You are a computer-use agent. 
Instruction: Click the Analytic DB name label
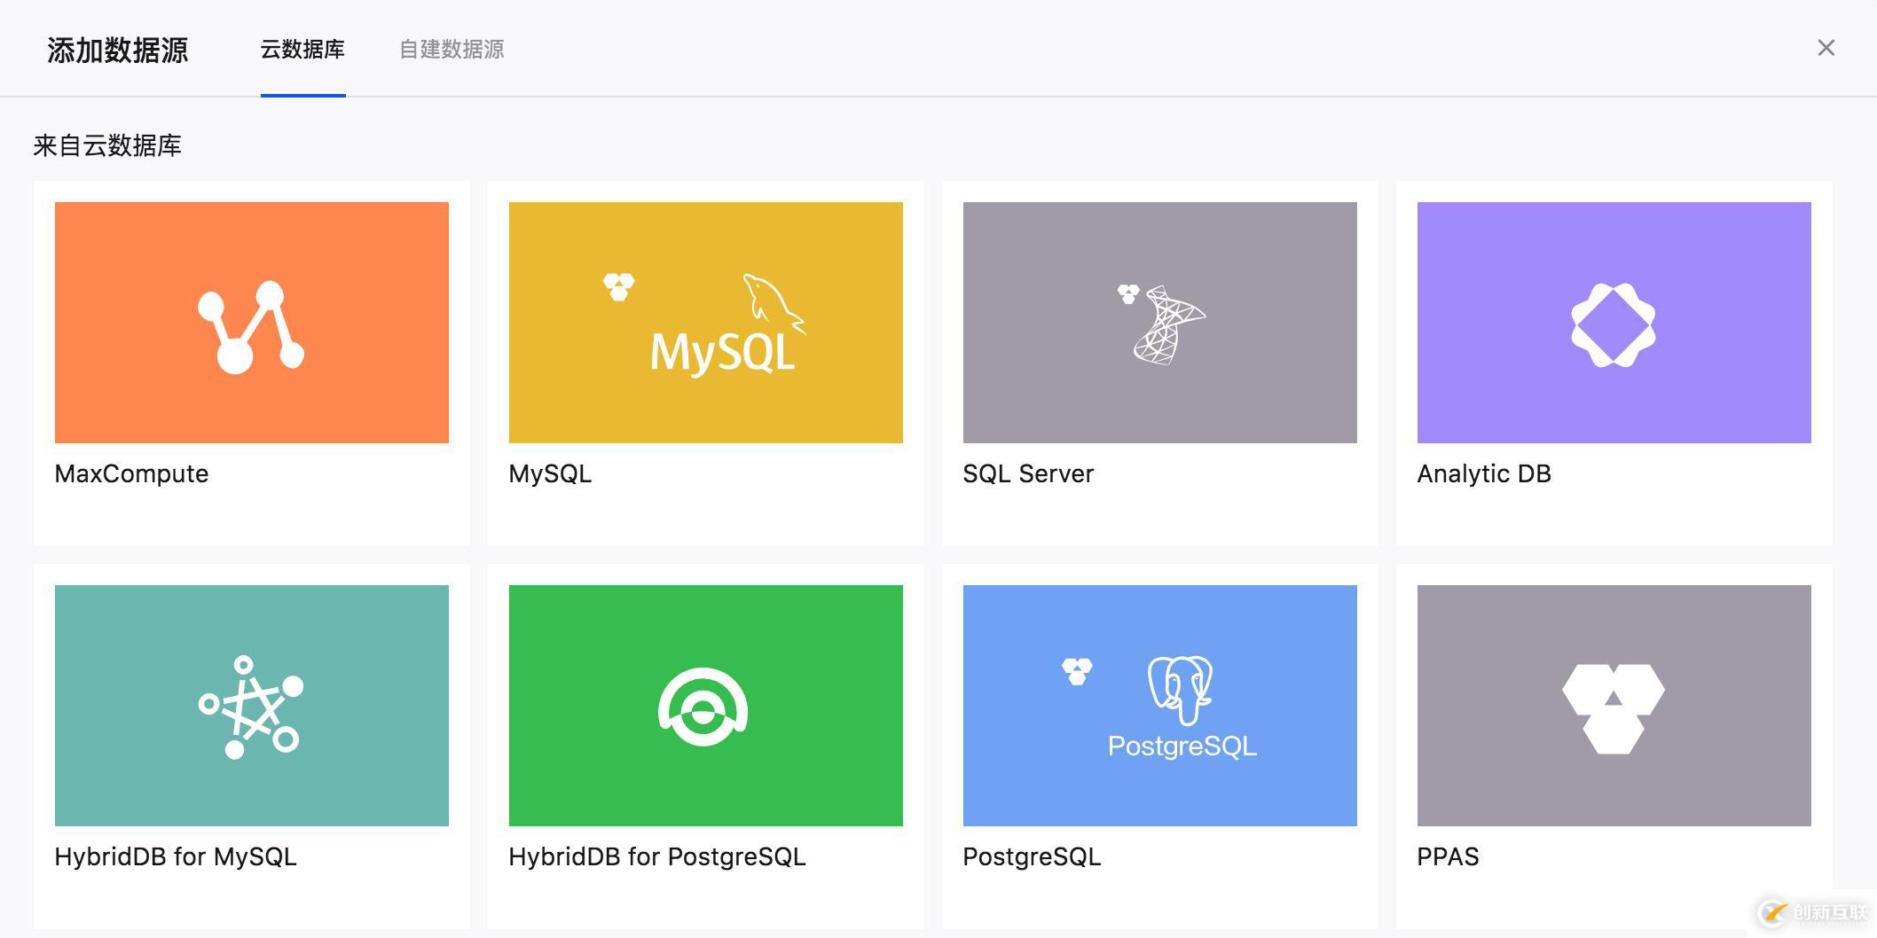pos(1483,473)
